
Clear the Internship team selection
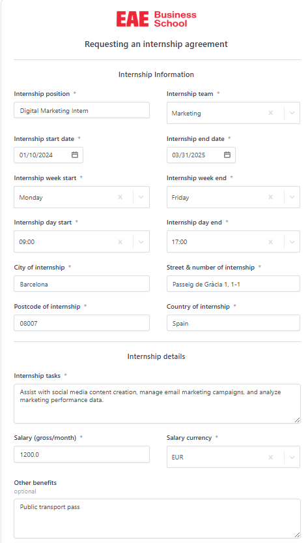271,113
